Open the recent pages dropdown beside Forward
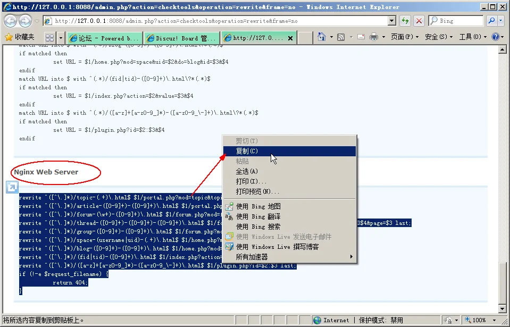510x327 pixels. (x=37, y=21)
